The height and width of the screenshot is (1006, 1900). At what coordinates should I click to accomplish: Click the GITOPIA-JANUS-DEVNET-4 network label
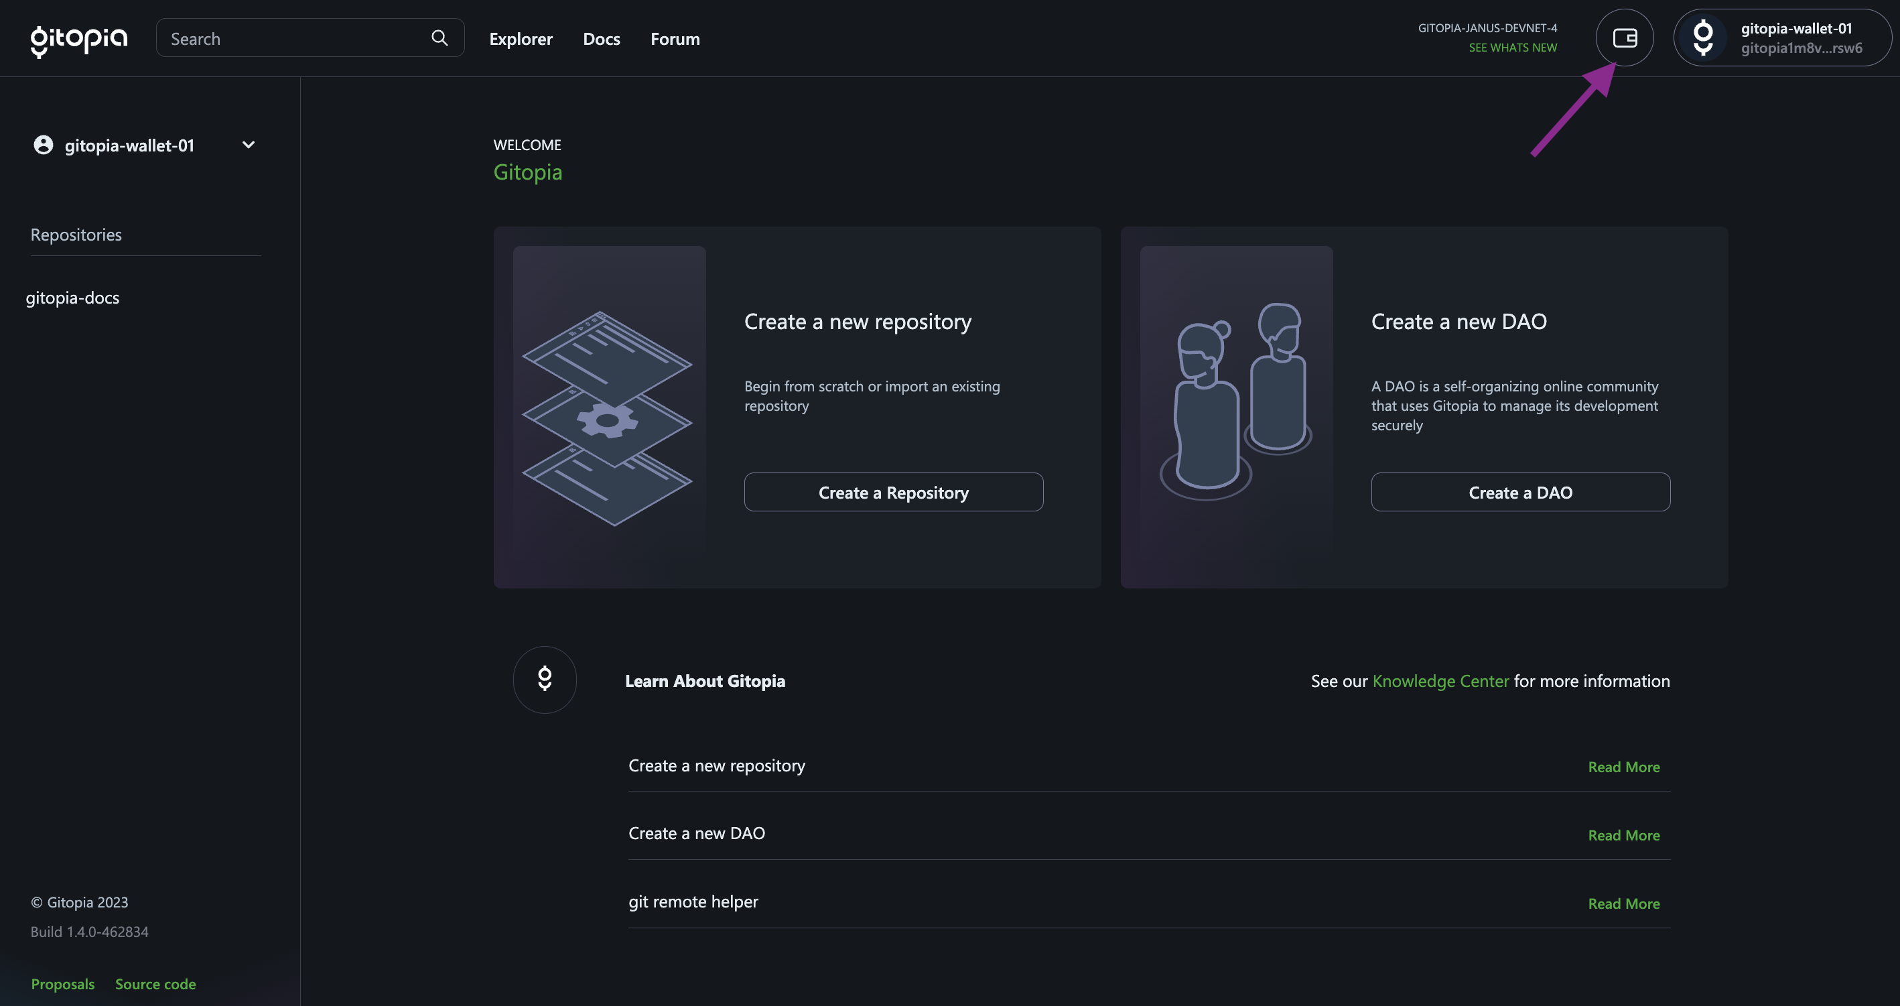pos(1488,28)
